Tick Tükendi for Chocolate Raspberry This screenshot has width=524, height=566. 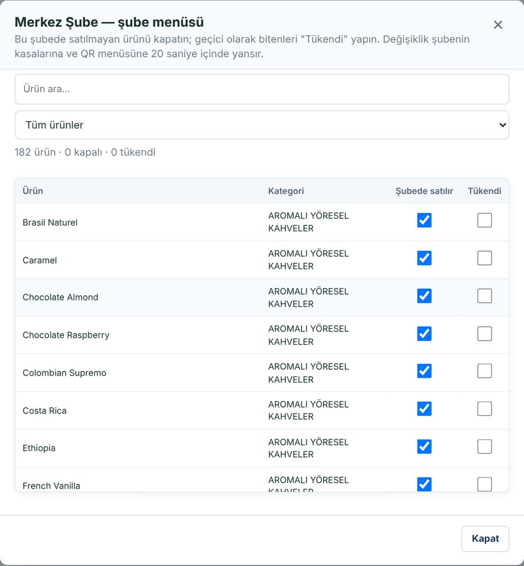point(484,334)
